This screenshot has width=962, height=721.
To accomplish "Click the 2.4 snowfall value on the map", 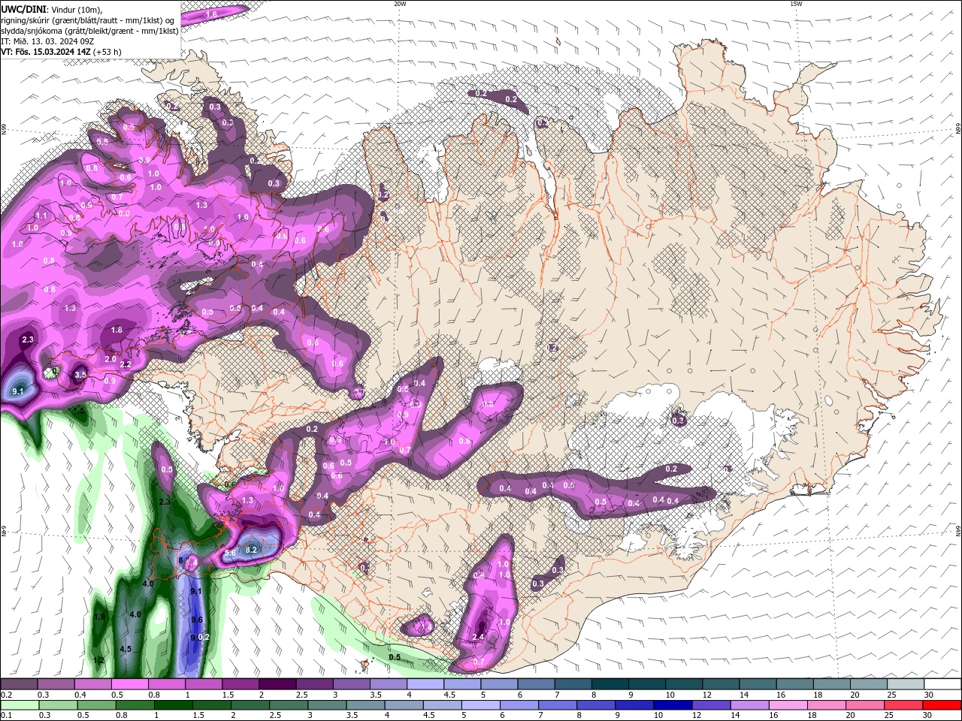I will click(479, 637).
